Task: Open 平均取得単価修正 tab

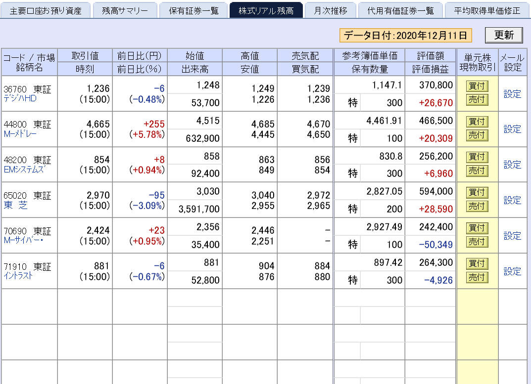Action: [x=487, y=10]
